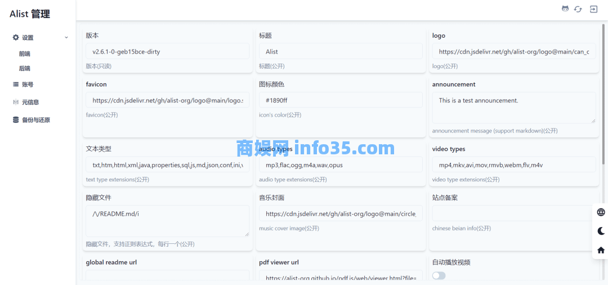Click the 自动播放视频 label
This screenshot has height=285, width=608.
(x=451, y=262)
